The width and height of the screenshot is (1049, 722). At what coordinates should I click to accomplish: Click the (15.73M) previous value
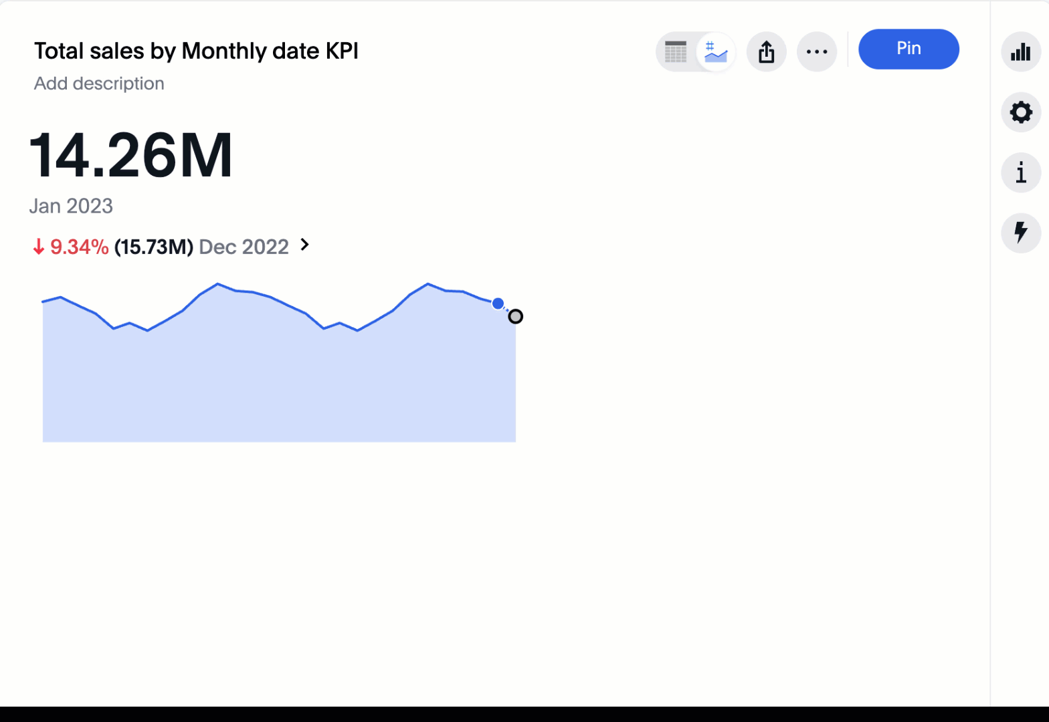[x=154, y=247]
